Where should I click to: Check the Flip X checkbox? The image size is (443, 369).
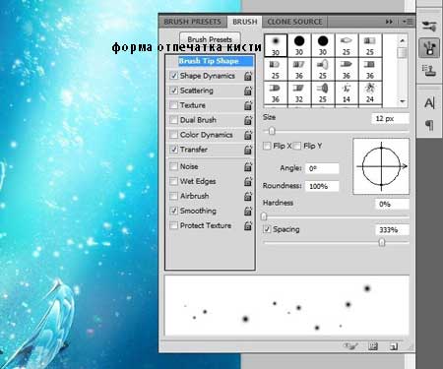click(267, 146)
